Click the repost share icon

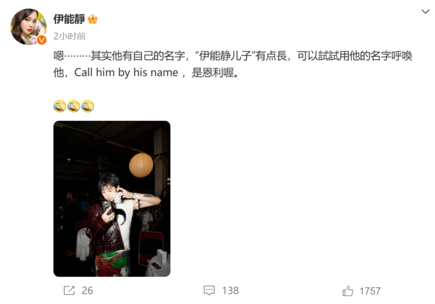pyautogui.click(x=69, y=291)
